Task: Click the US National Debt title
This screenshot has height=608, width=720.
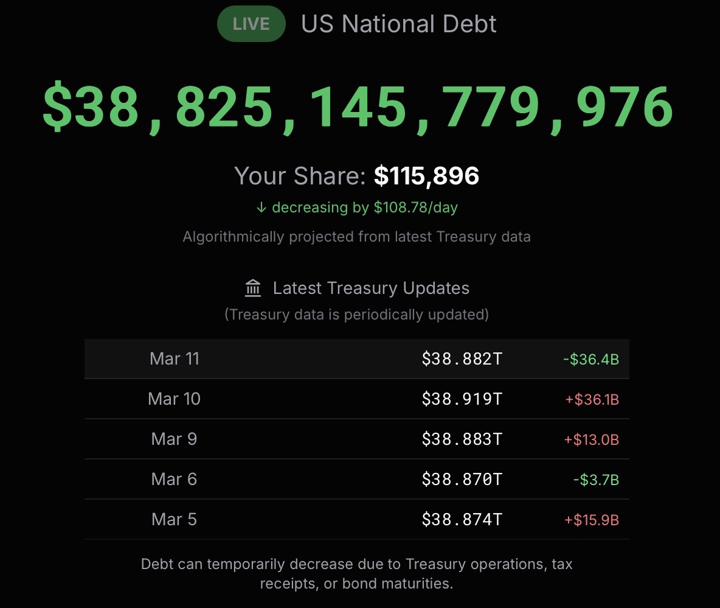Action: click(399, 24)
